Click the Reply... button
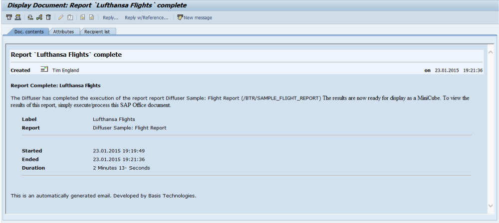The image size is (499, 223). [x=110, y=18]
